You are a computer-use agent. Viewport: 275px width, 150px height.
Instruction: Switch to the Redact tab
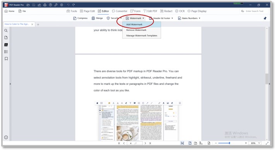166,11
